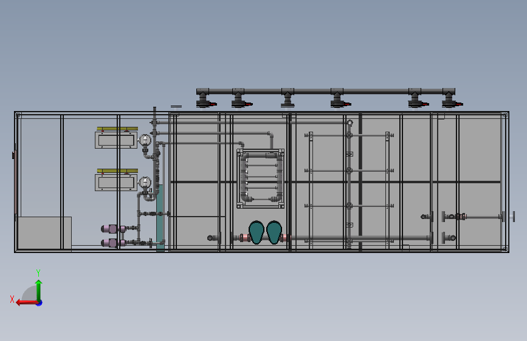
Task: Select the long horizontal header pipe on the roof
Action: [x=326, y=91]
